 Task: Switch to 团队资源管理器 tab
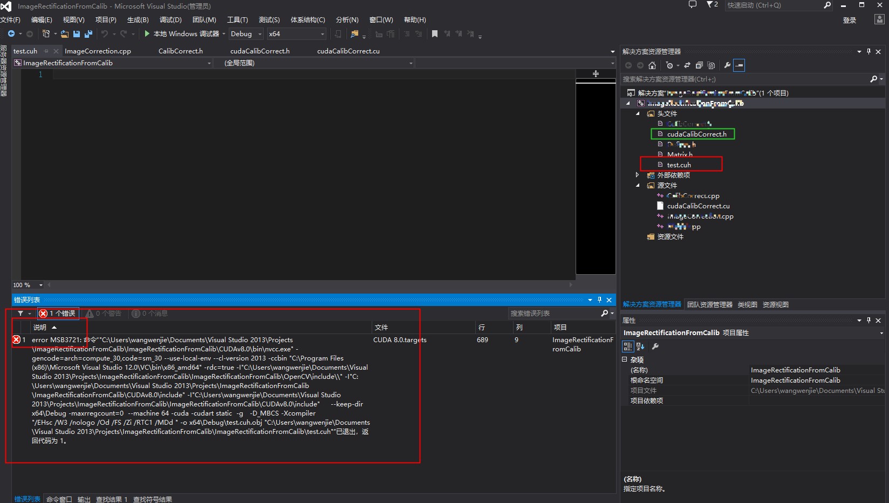coord(709,304)
